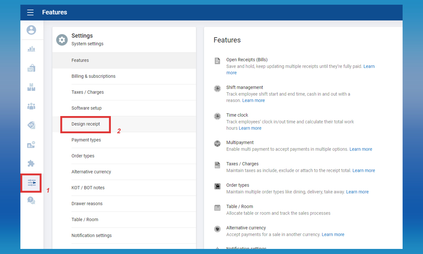Open Notification settings in the settings list

(x=92, y=235)
